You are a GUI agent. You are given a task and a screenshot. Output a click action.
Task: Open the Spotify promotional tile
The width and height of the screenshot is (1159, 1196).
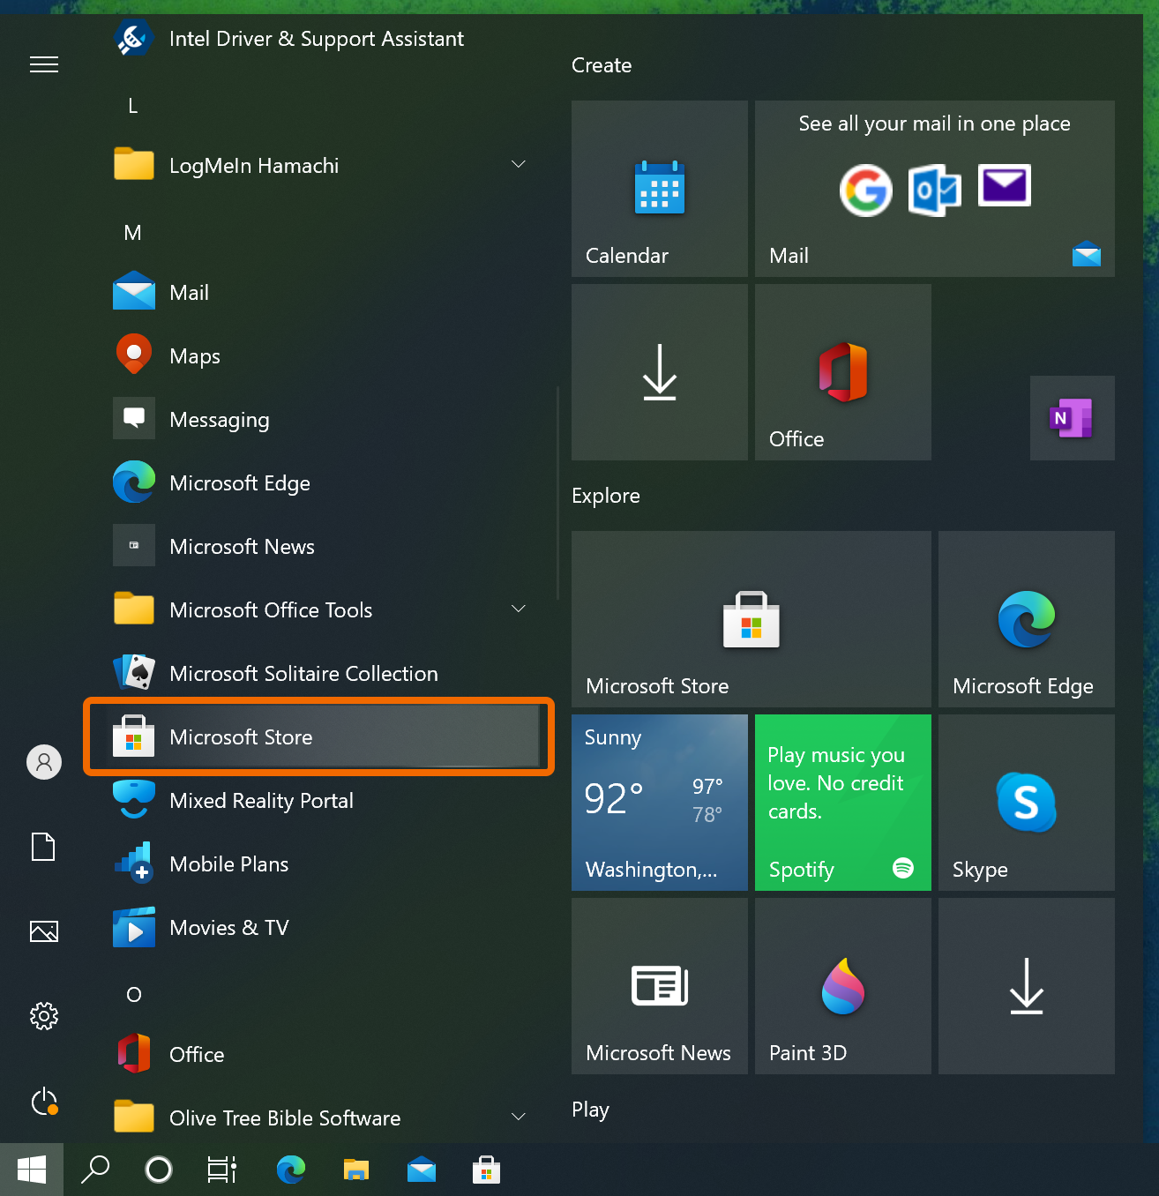[x=842, y=803]
